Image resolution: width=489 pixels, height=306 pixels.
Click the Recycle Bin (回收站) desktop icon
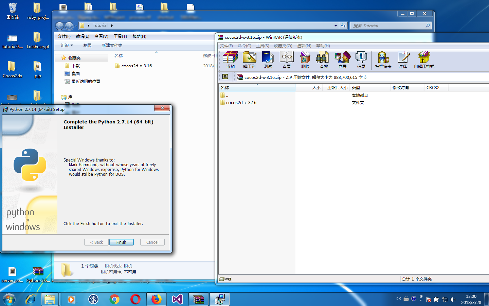[x=13, y=11]
